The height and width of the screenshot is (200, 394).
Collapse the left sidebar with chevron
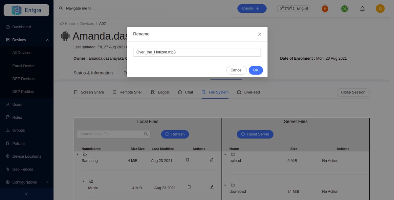point(27,194)
